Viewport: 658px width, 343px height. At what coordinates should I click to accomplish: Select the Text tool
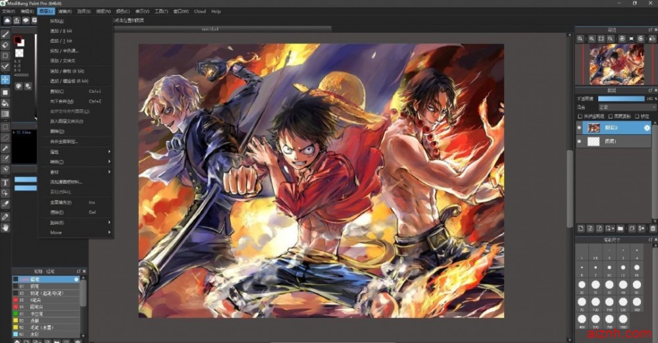[6, 182]
